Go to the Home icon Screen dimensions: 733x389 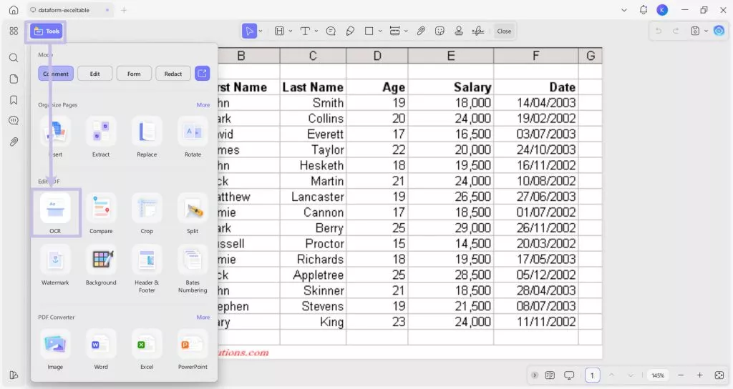(x=14, y=10)
